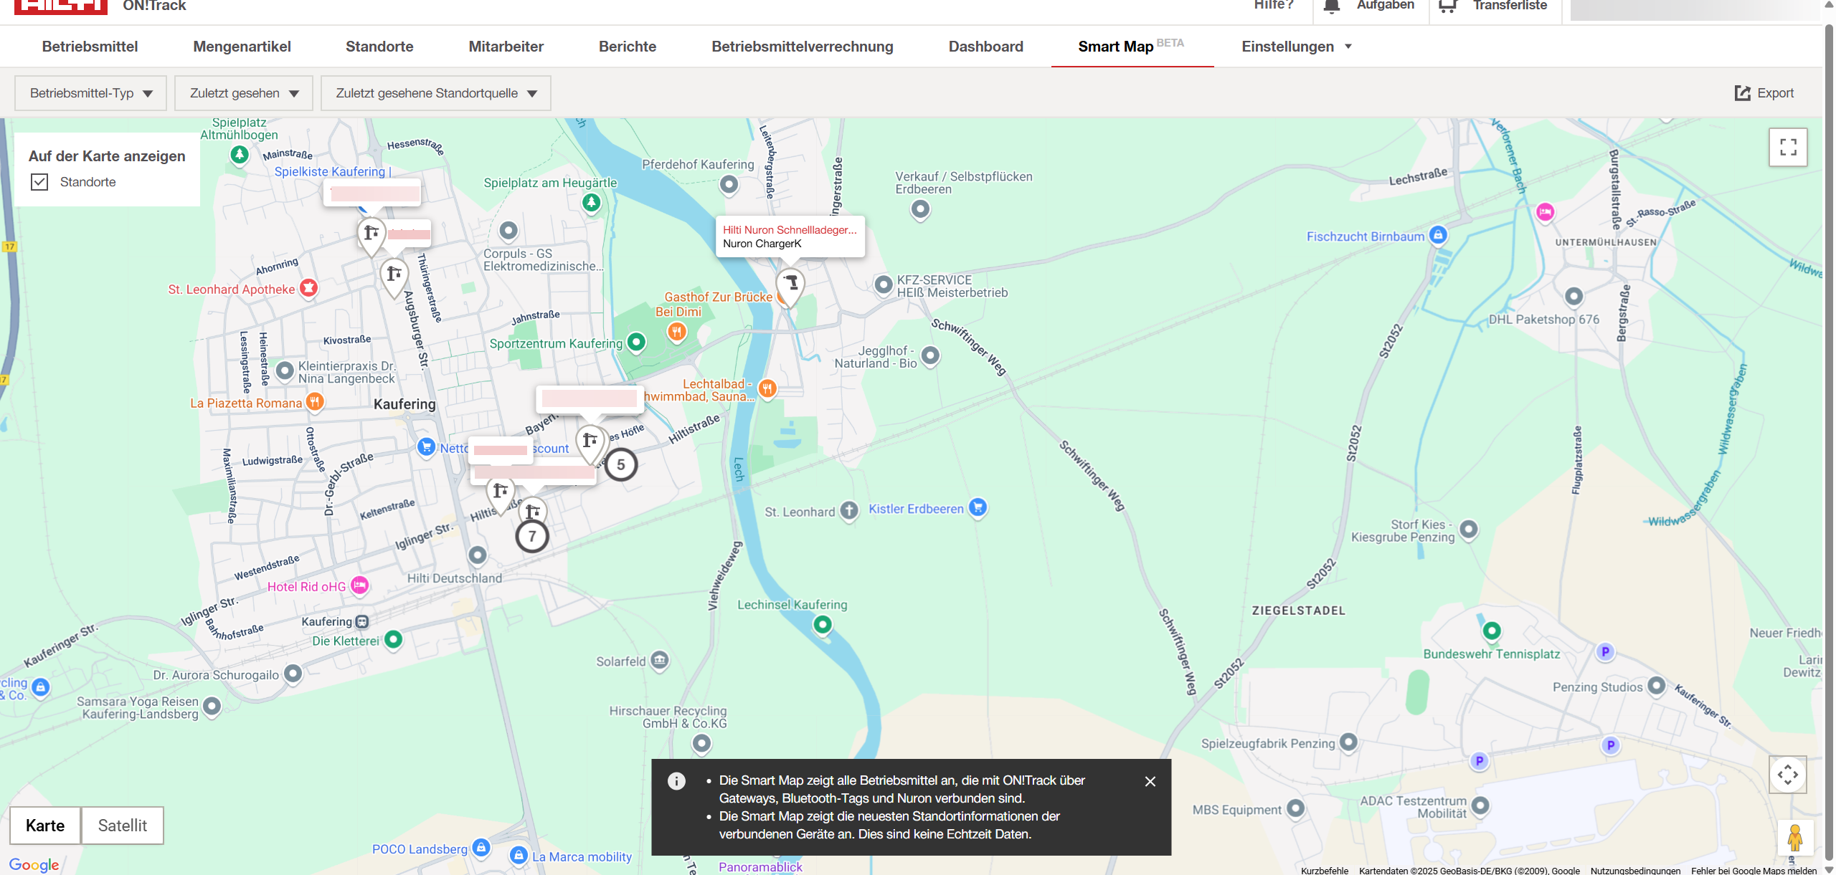The height and width of the screenshot is (875, 1836).
Task: Open the cluster marker showing 5
Action: [620, 465]
